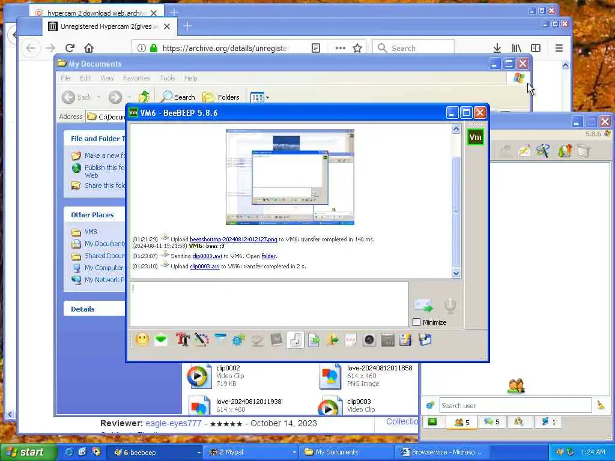Open the Firefox page actions ellipsis menu
The image size is (615, 461).
coord(340,48)
